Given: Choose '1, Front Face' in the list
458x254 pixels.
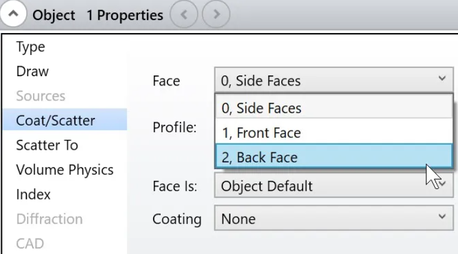Looking at the screenshot, I should click(x=334, y=133).
